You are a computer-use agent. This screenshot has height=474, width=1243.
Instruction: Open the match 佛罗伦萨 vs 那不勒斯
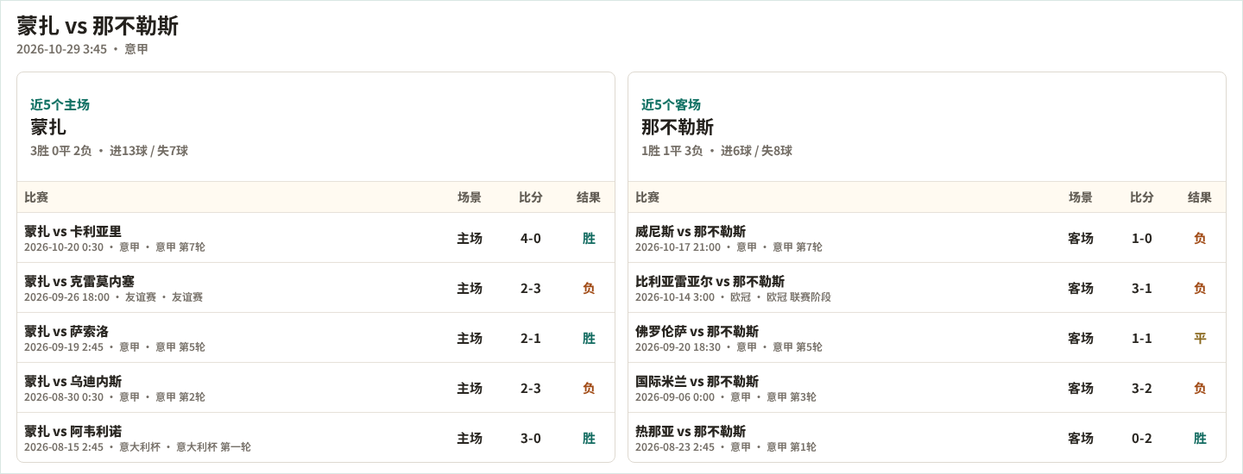coord(697,331)
